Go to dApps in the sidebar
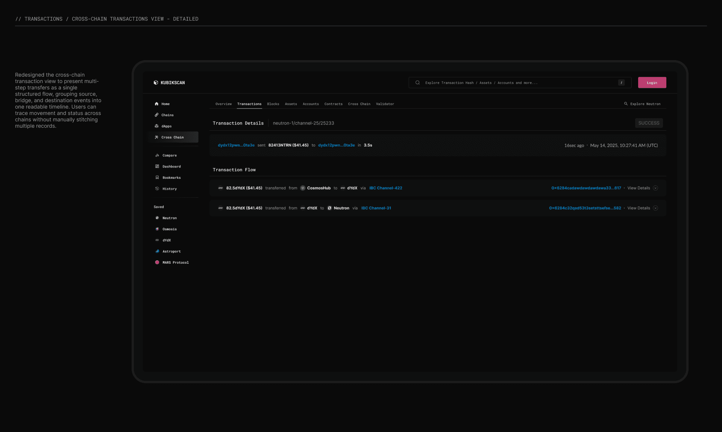Screen dimensions: 722x432 click(x=166, y=126)
